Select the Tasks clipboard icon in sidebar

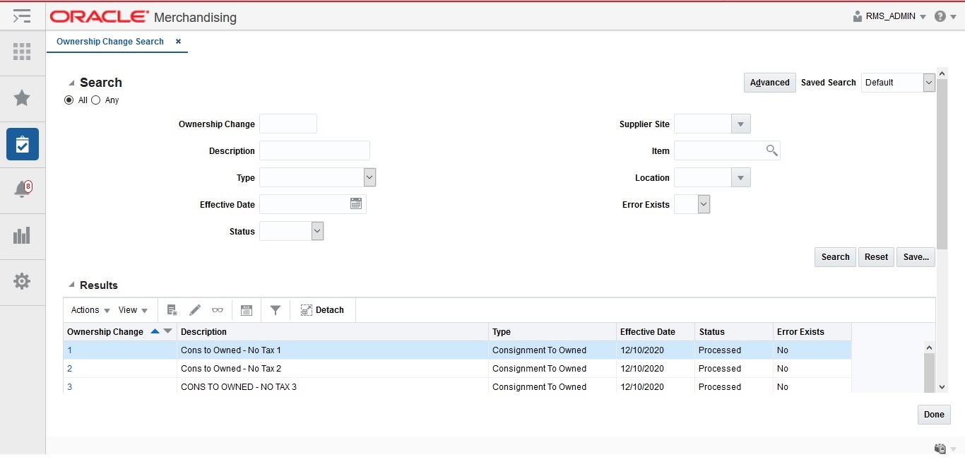pyautogui.click(x=22, y=144)
